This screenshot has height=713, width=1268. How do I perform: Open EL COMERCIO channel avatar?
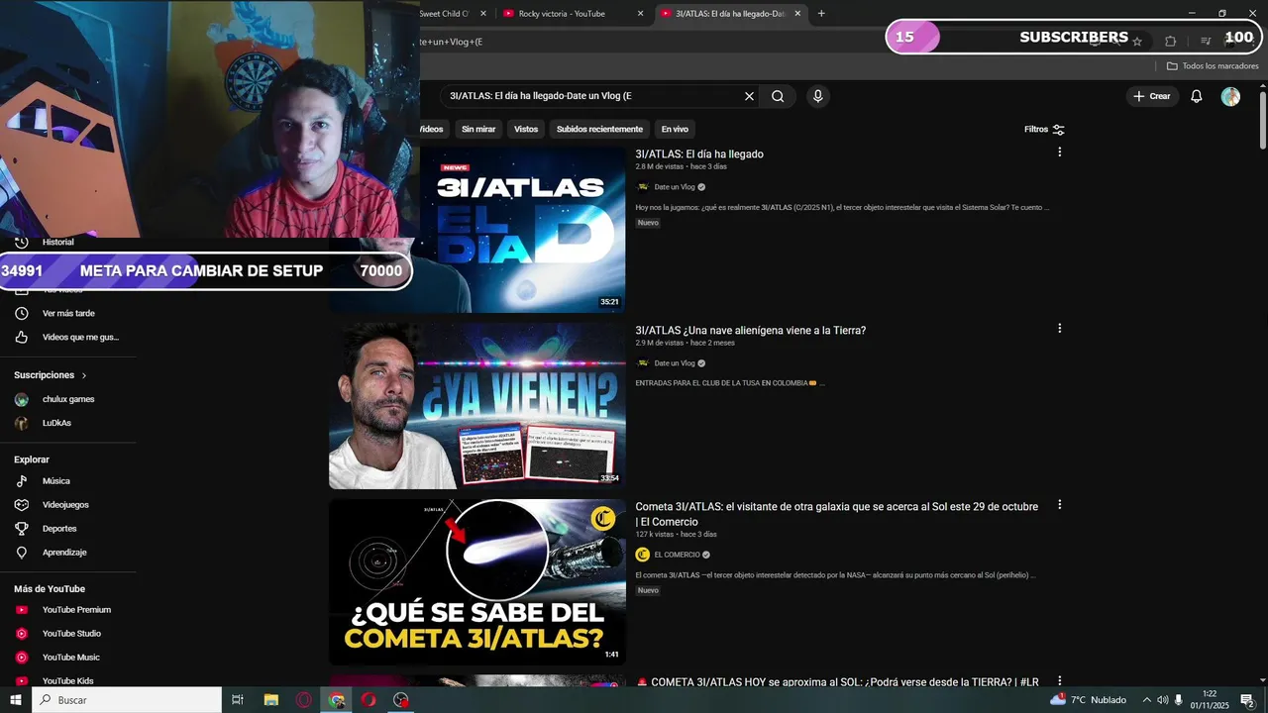click(642, 555)
